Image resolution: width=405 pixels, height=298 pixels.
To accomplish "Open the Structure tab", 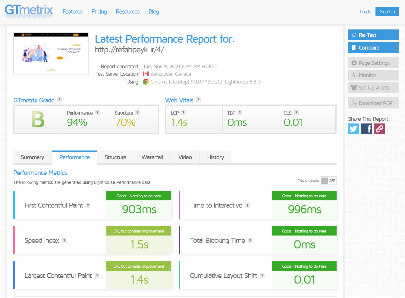I will point(115,157).
